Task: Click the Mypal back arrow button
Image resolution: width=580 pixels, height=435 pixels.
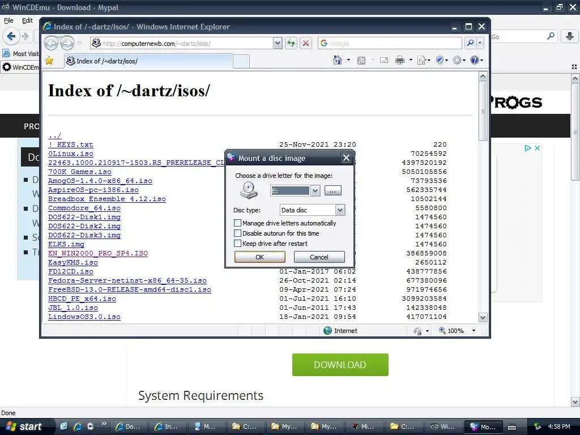Action: point(11,36)
